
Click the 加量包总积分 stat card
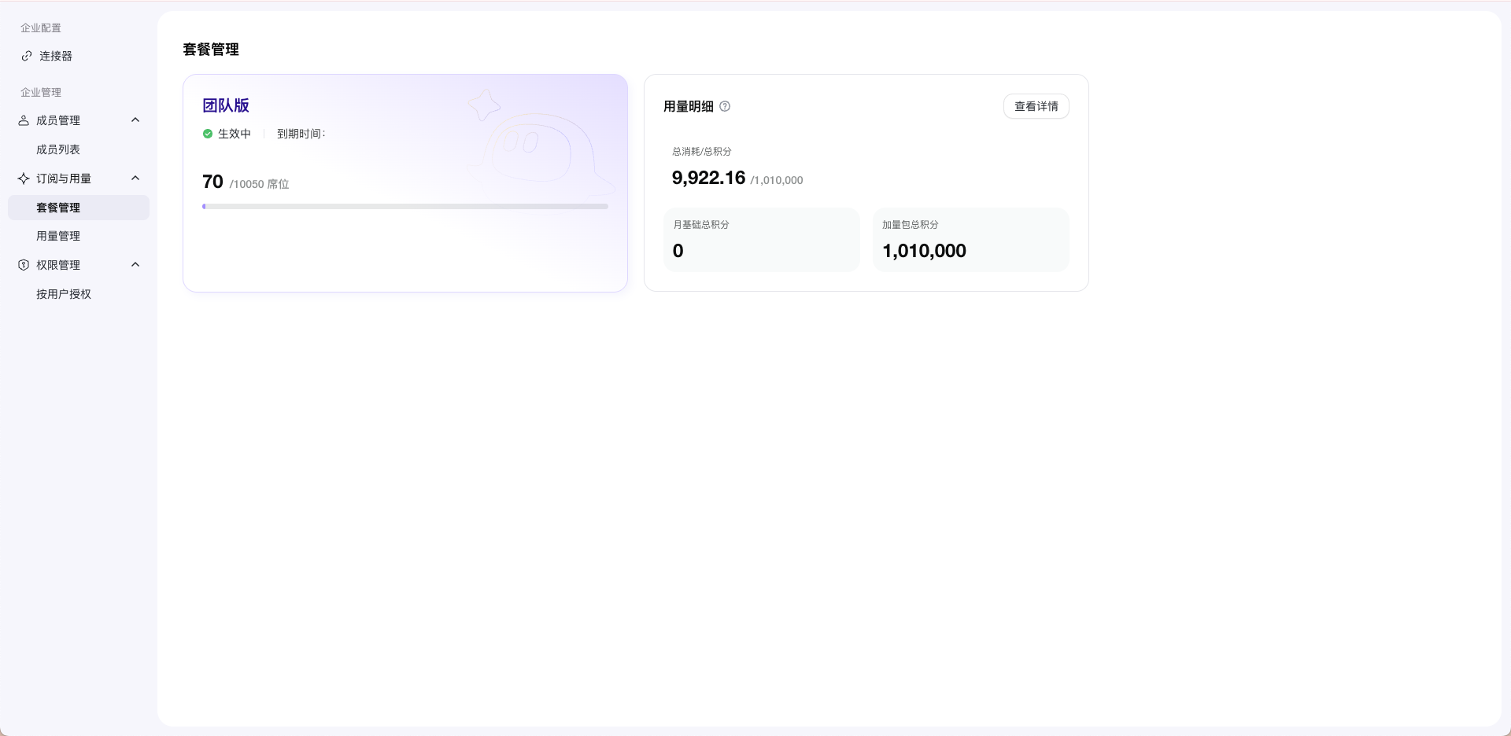click(x=970, y=240)
